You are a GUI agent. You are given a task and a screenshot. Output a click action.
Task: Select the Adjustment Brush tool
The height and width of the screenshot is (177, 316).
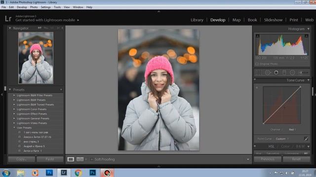[304, 72]
